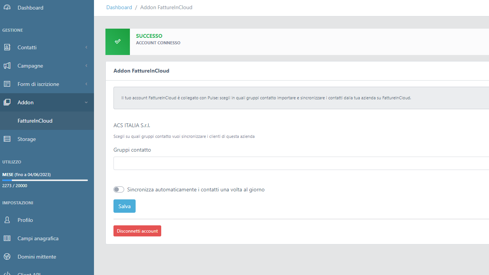Click the Campi anagrafica list icon
Image resolution: width=489 pixels, height=275 pixels.
pyautogui.click(x=7, y=238)
